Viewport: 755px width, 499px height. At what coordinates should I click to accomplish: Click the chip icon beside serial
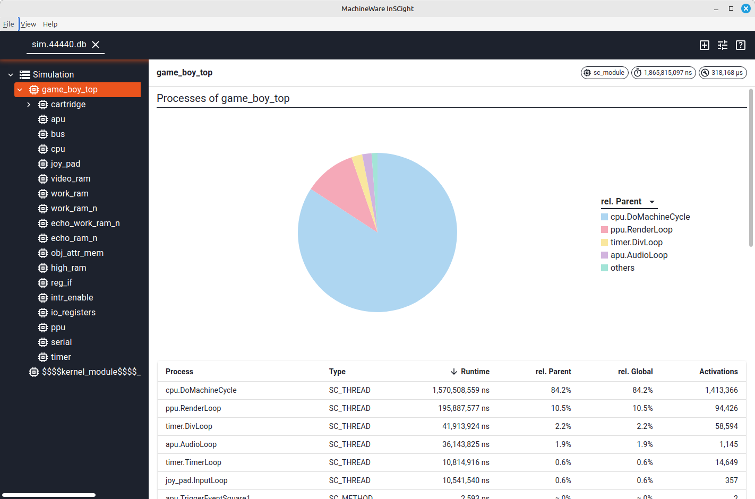pyautogui.click(x=43, y=342)
